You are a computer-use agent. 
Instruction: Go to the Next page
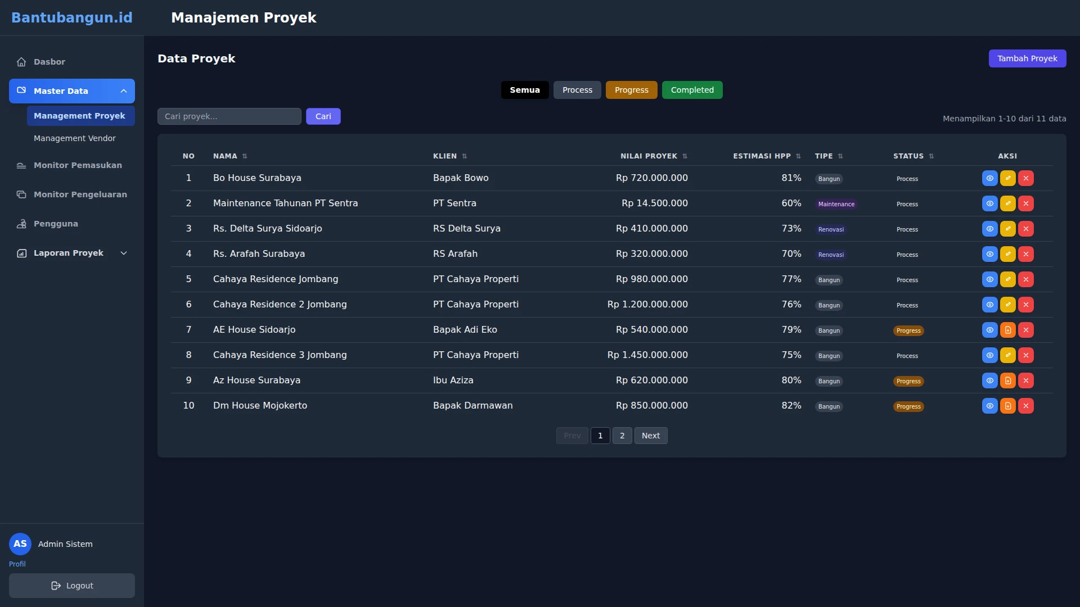pos(651,436)
